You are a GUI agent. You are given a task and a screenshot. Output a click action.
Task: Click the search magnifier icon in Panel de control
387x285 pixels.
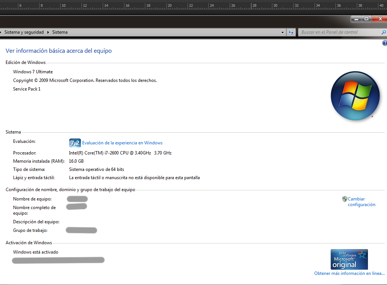click(384, 32)
